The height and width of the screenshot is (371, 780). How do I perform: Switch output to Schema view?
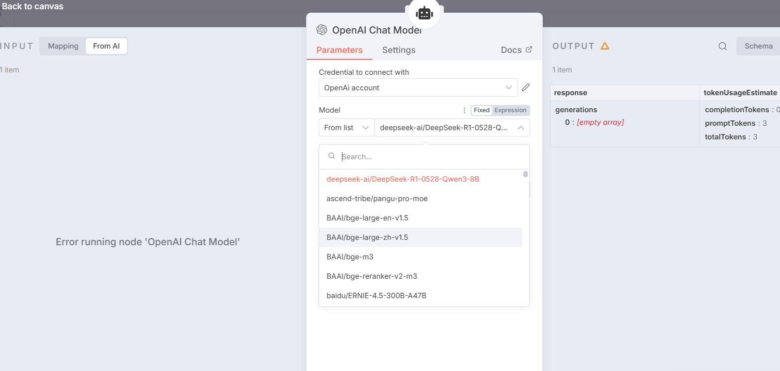point(758,46)
